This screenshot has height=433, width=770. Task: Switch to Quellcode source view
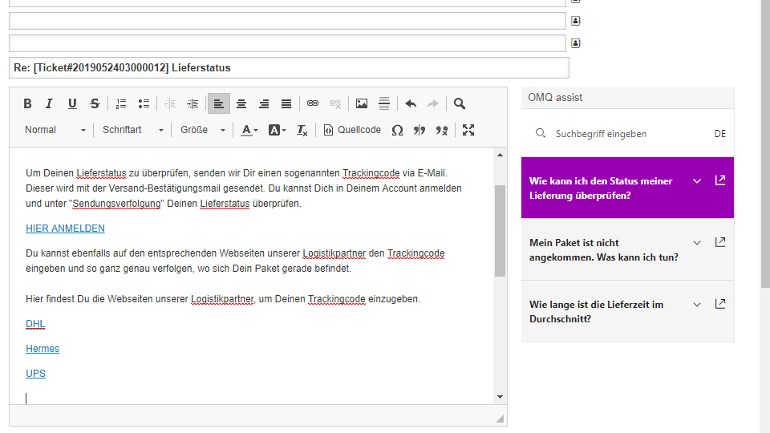pos(352,130)
